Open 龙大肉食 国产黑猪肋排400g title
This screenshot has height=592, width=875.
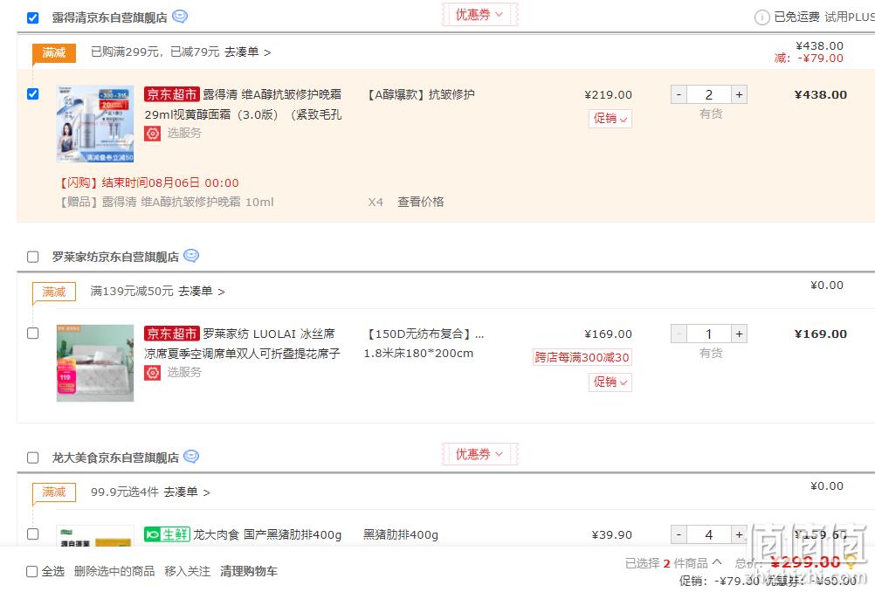point(267,534)
